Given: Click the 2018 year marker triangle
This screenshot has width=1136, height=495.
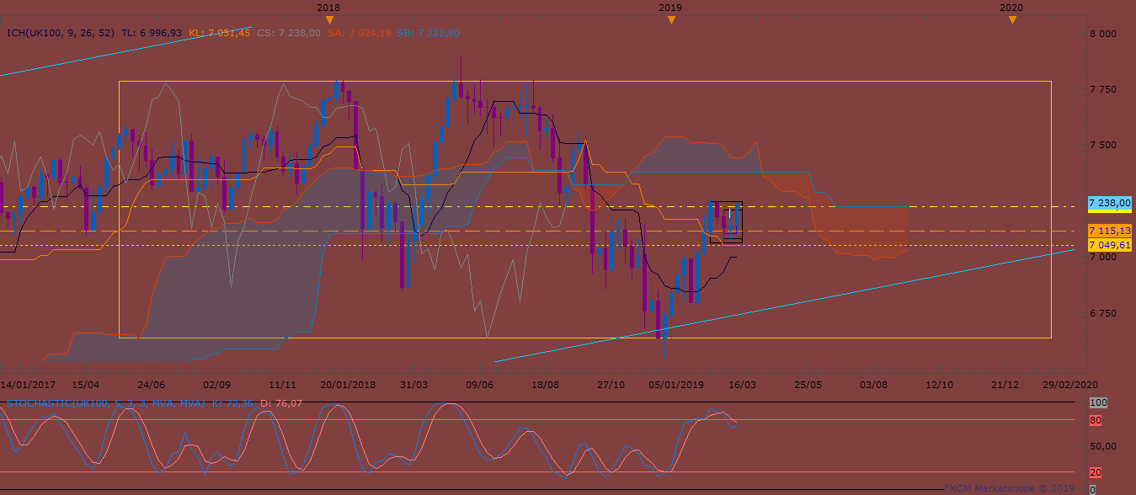Looking at the screenshot, I should tap(330, 19).
